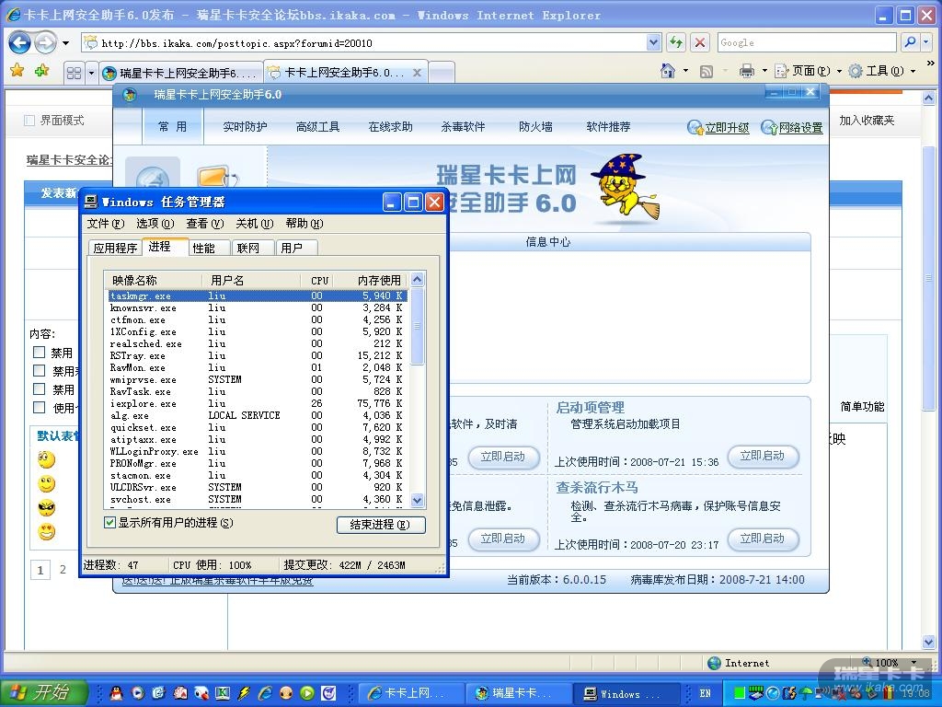
Task: Open the 关机(U) menu in Task Manager
Action: click(255, 224)
